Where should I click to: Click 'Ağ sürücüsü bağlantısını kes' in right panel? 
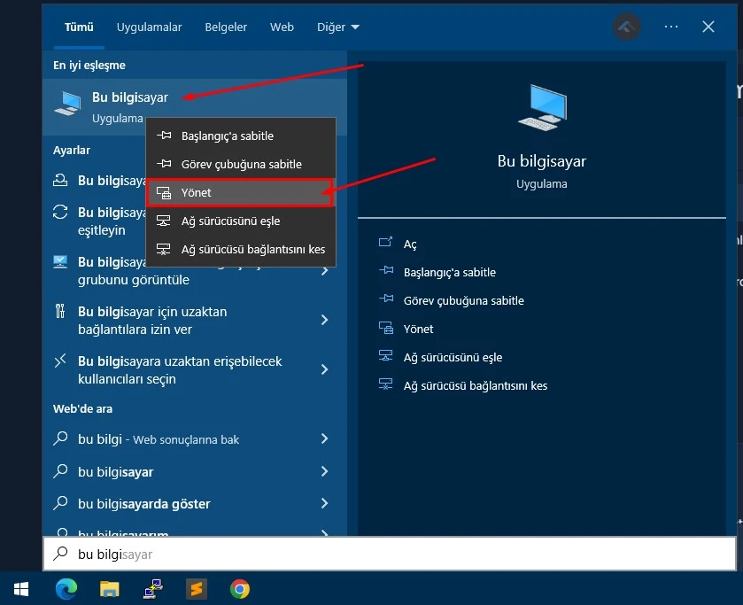coord(474,385)
